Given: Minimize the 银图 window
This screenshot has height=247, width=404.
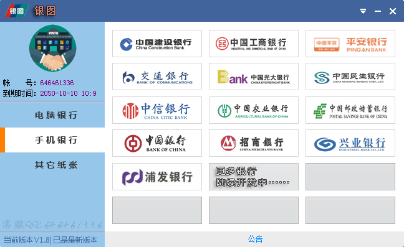Looking at the screenshot, I should [x=378, y=11].
